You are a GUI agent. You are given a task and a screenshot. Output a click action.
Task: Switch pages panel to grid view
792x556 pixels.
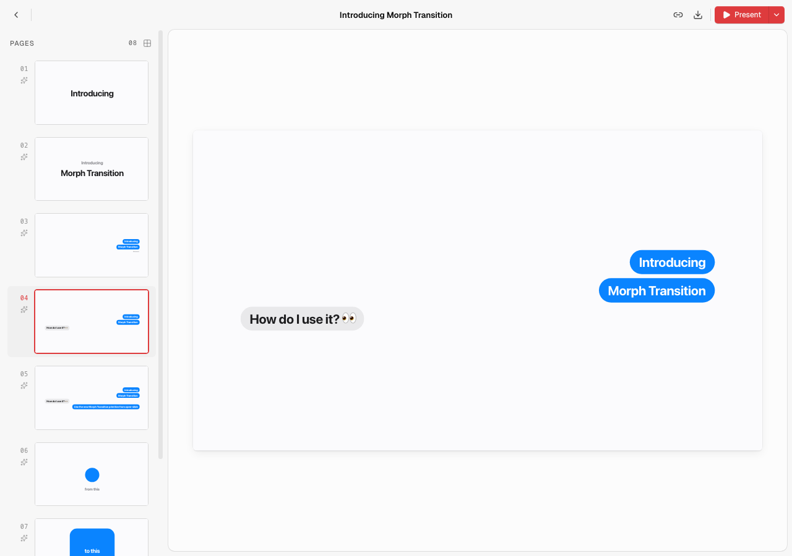point(147,43)
